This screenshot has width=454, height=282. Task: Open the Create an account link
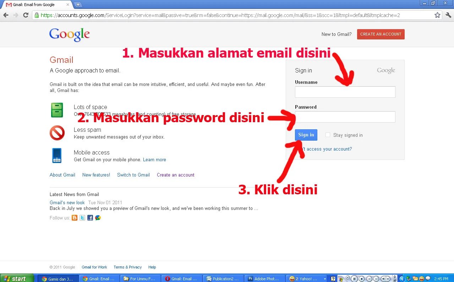pyautogui.click(x=176, y=175)
